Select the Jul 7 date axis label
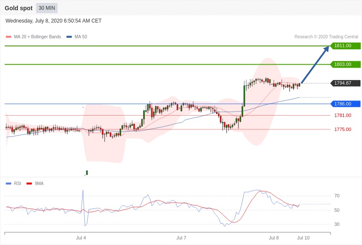Viewport: 362px width, 245px height. coord(181,238)
